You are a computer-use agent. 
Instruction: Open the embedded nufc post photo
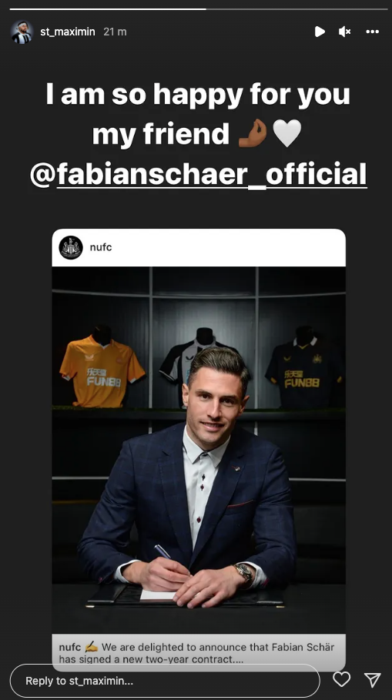click(x=199, y=450)
